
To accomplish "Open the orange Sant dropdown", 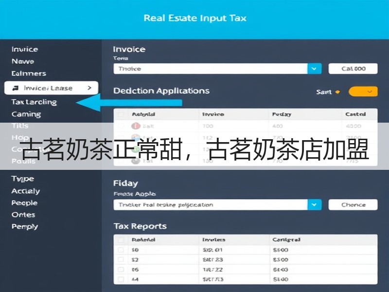I will (x=363, y=91).
